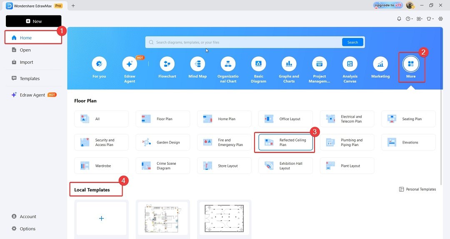Viewport: 450px width, 239px height.
Task: Open the Home Plan tile
Action: coord(224,119)
